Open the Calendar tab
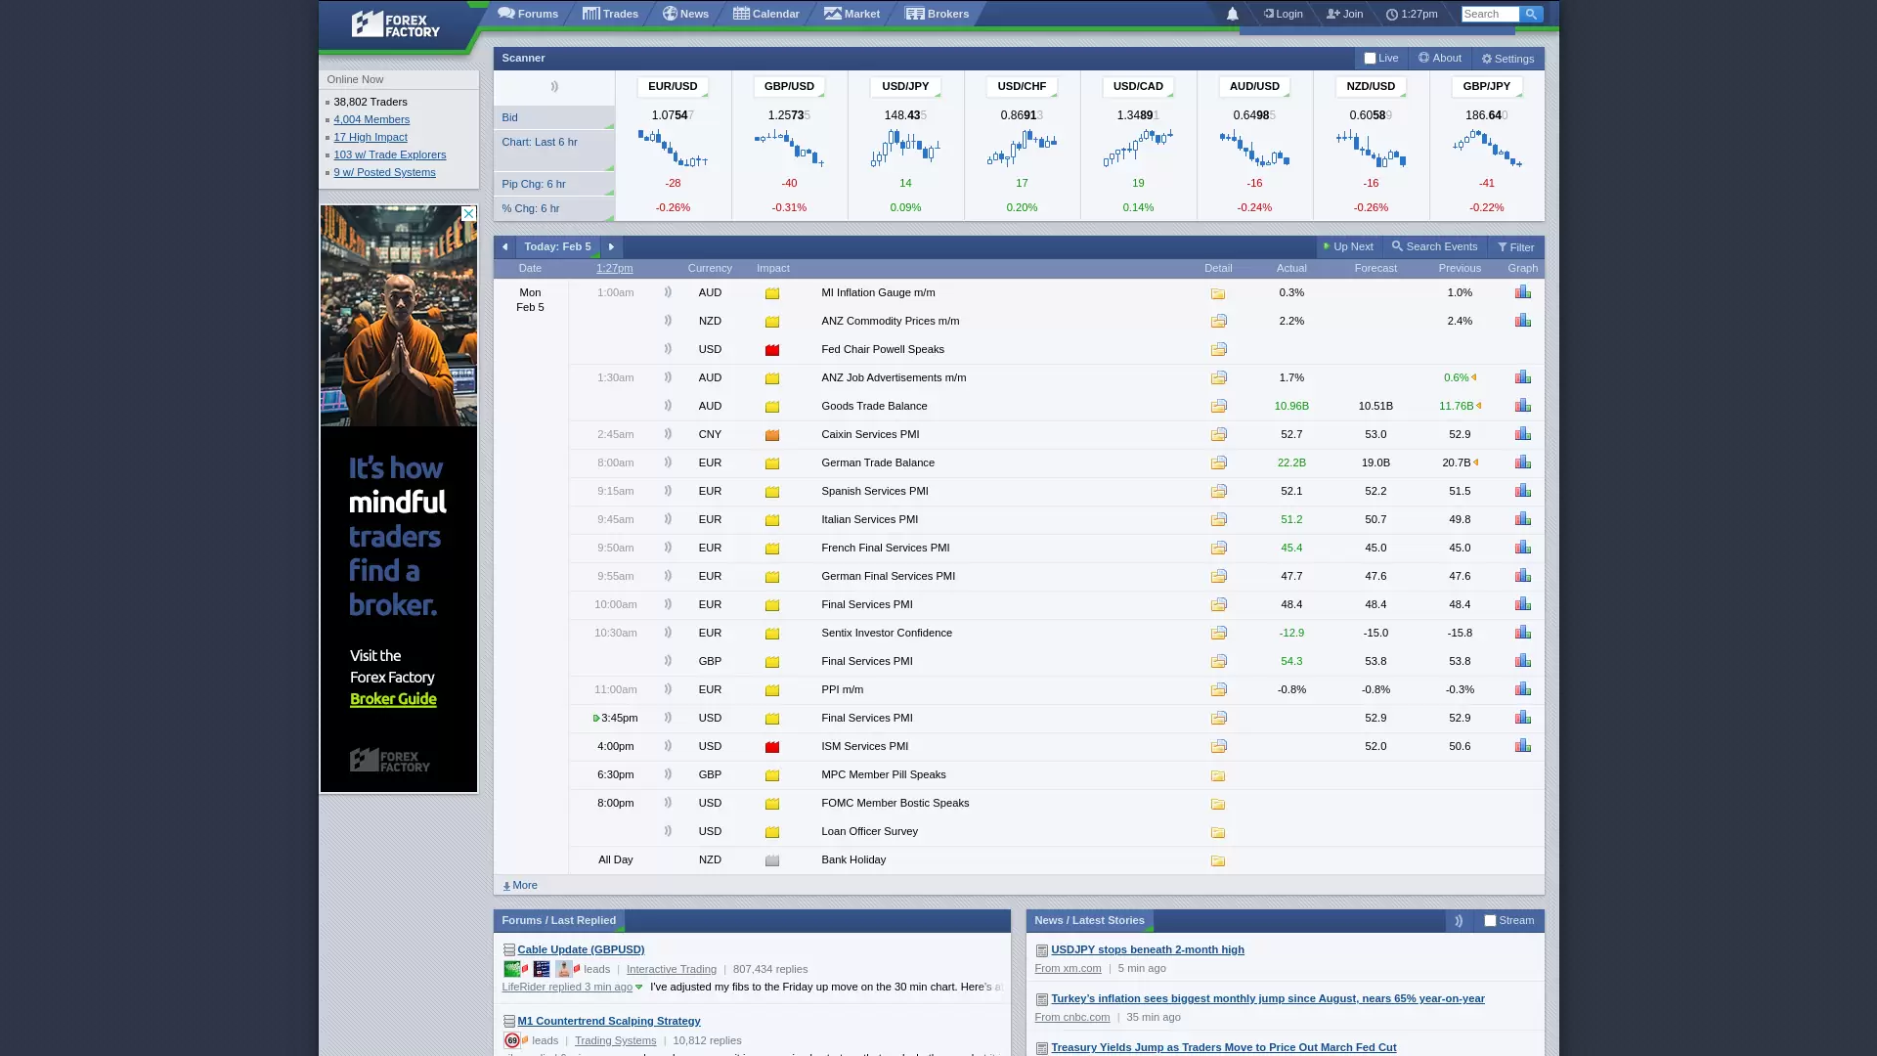Image resolution: width=1877 pixels, height=1056 pixels. point(766,14)
